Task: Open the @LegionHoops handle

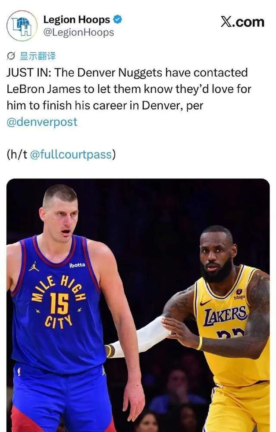Action: click(x=78, y=32)
